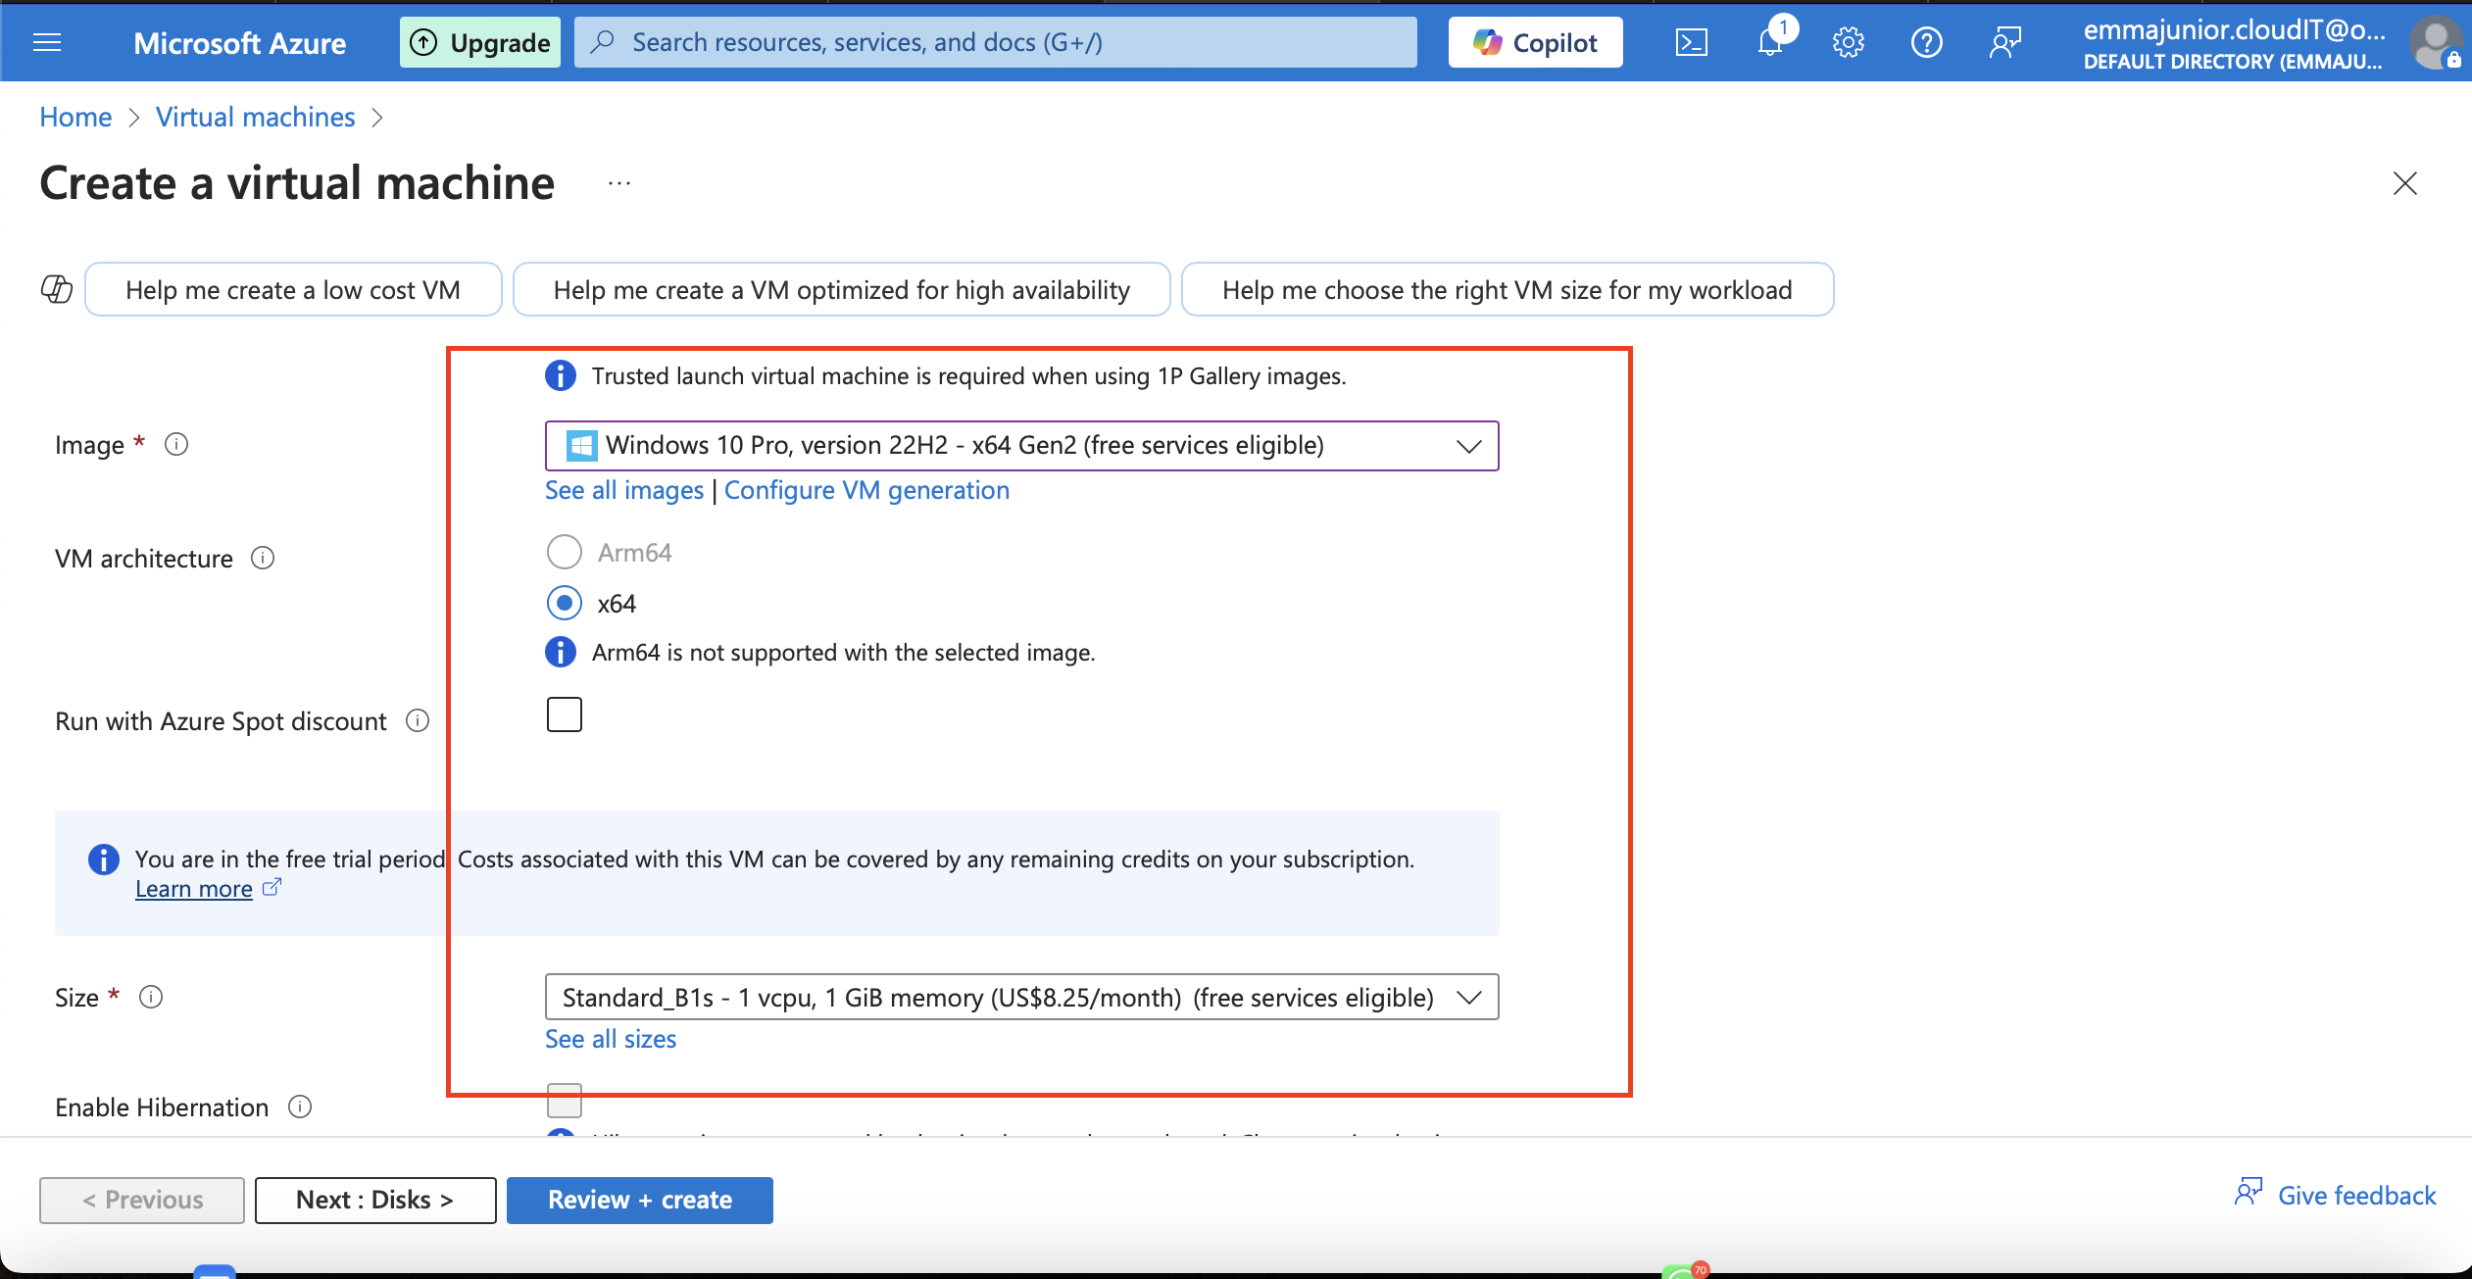Image resolution: width=2472 pixels, height=1279 pixels.
Task: Click the Previous button
Action: [142, 1200]
